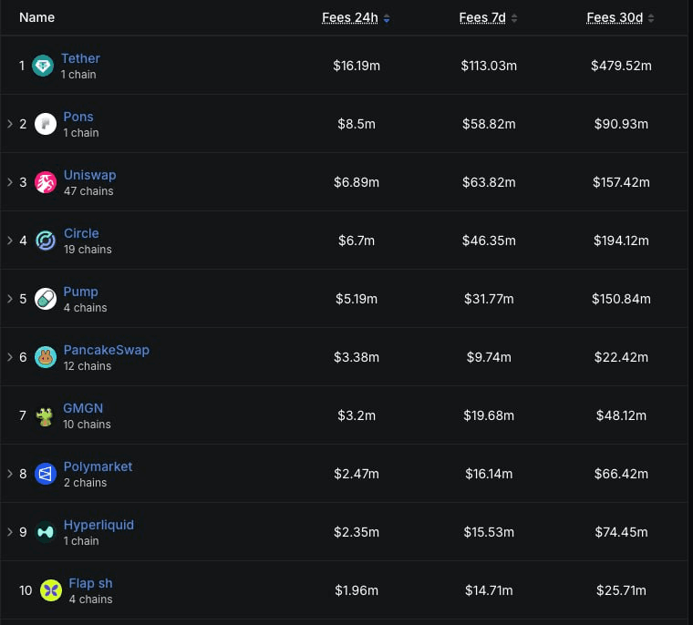Click Pump's $5.19m 24h fees value
693x625 pixels.
(357, 299)
